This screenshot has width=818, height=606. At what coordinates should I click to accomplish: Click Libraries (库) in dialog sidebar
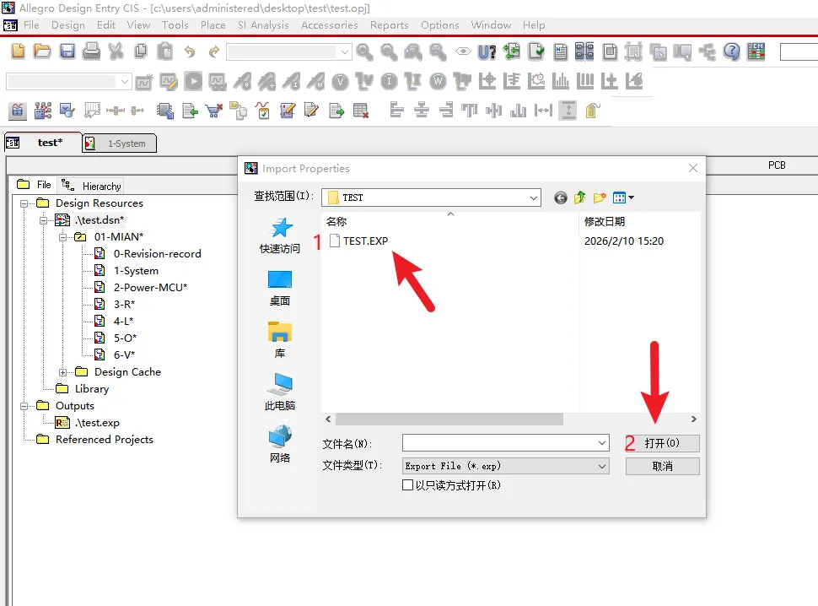pyautogui.click(x=280, y=340)
